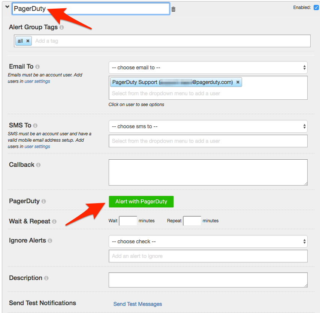Viewport: 320px width, 313px height.
Task: Click info icon next to Wait & Repeat
Action: (54, 222)
